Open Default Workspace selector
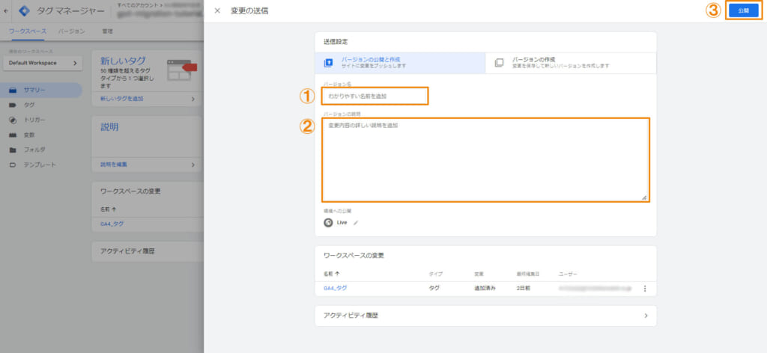This screenshot has height=353, width=767. pos(43,63)
